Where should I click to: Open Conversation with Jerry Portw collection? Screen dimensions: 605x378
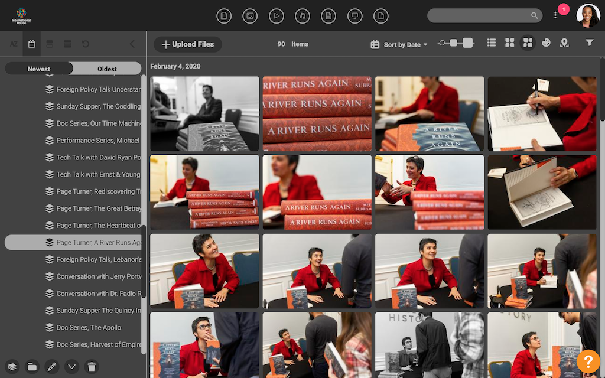click(93, 276)
